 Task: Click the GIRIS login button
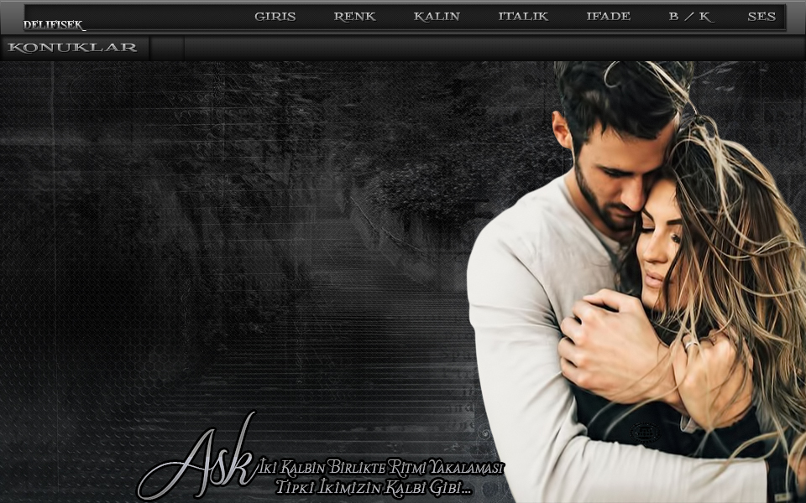click(275, 17)
